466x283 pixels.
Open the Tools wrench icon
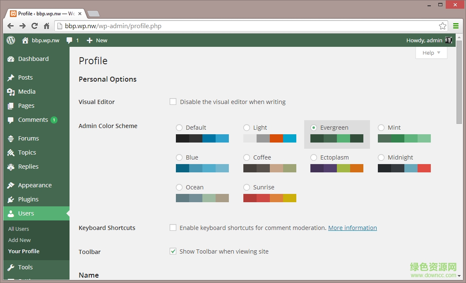click(10, 267)
